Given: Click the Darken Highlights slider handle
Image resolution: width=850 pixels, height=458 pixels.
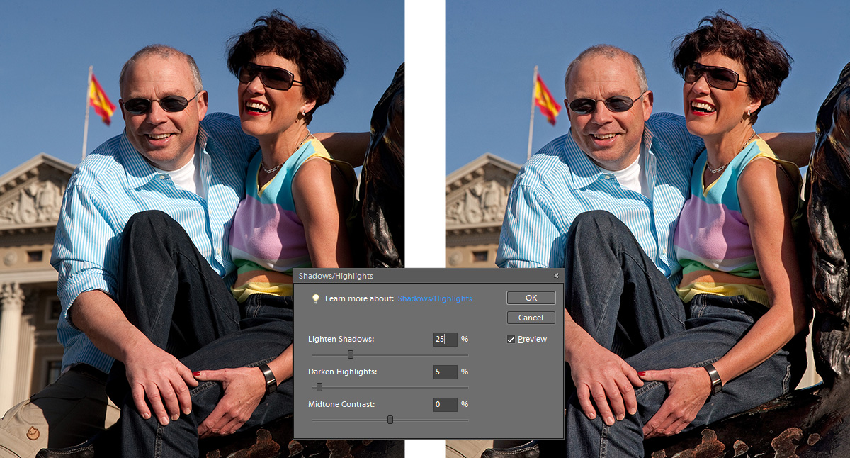Looking at the screenshot, I should tap(319, 387).
